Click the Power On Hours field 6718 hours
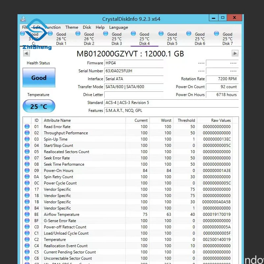 [x=222, y=95]
